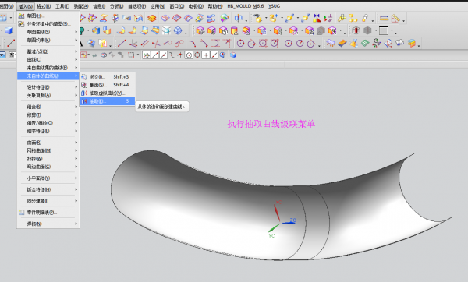Expand 组合(B) submenu
The image size is (468, 282).
48,107
